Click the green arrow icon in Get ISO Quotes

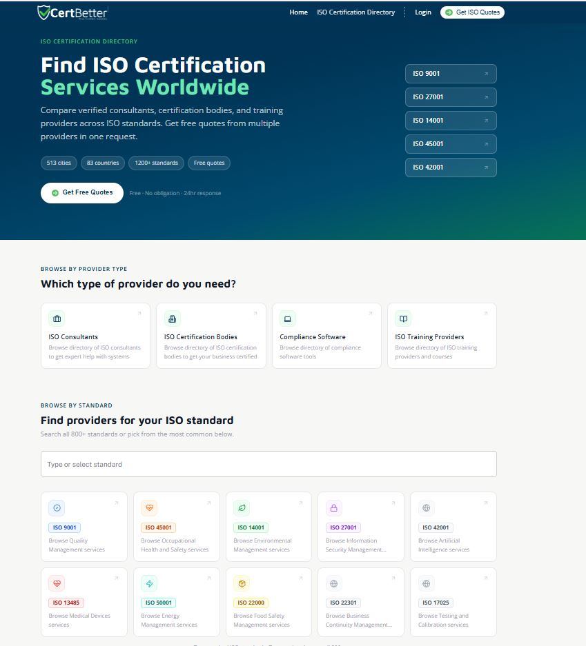point(449,12)
